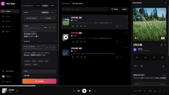Select the Custom mode tab
Viewport: 169px width, 95px height.
[45, 6]
